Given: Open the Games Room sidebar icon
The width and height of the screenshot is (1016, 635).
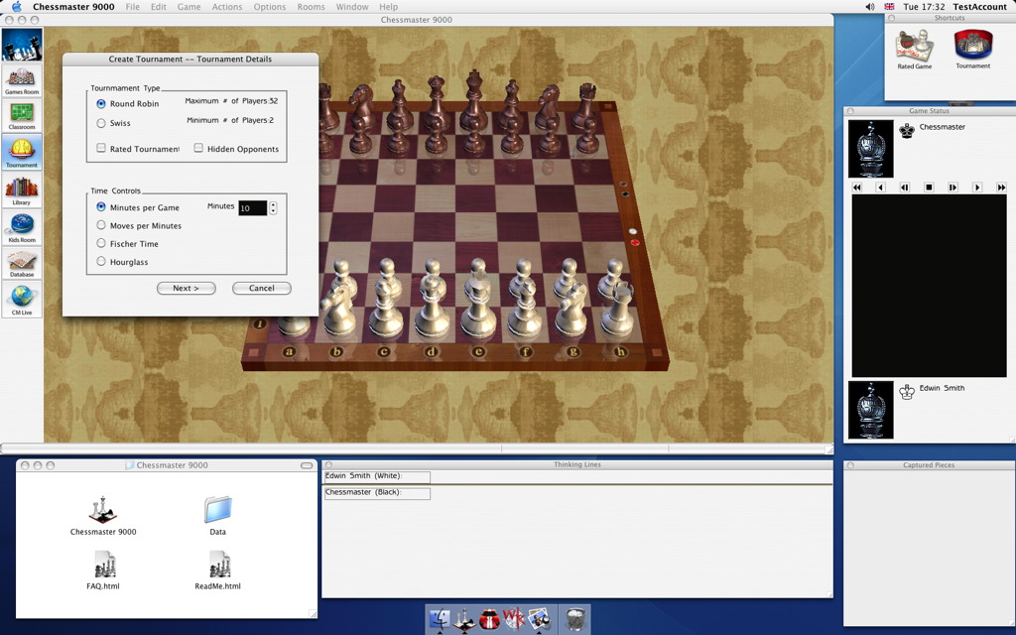Looking at the screenshot, I should [22, 80].
